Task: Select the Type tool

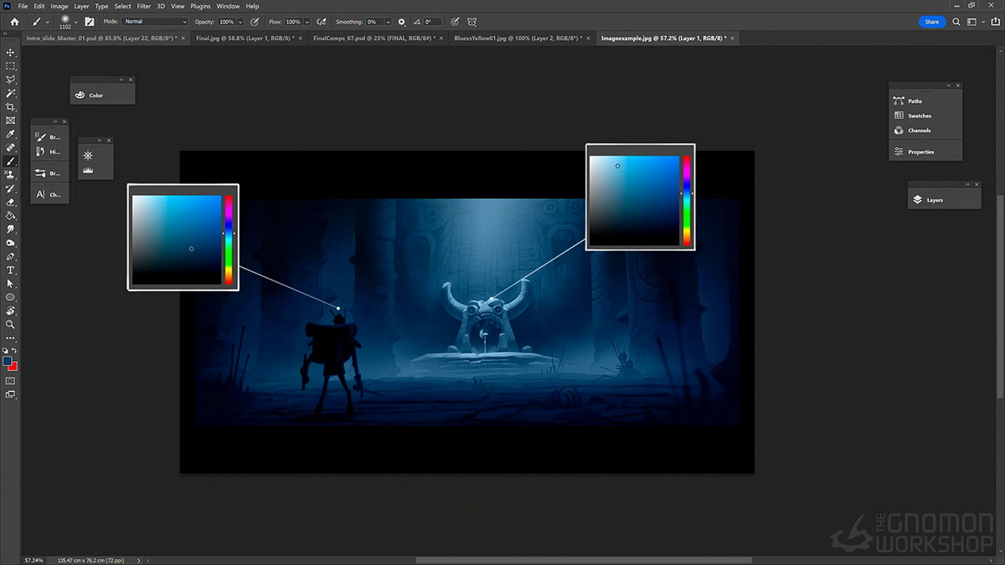Action: point(11,270)
